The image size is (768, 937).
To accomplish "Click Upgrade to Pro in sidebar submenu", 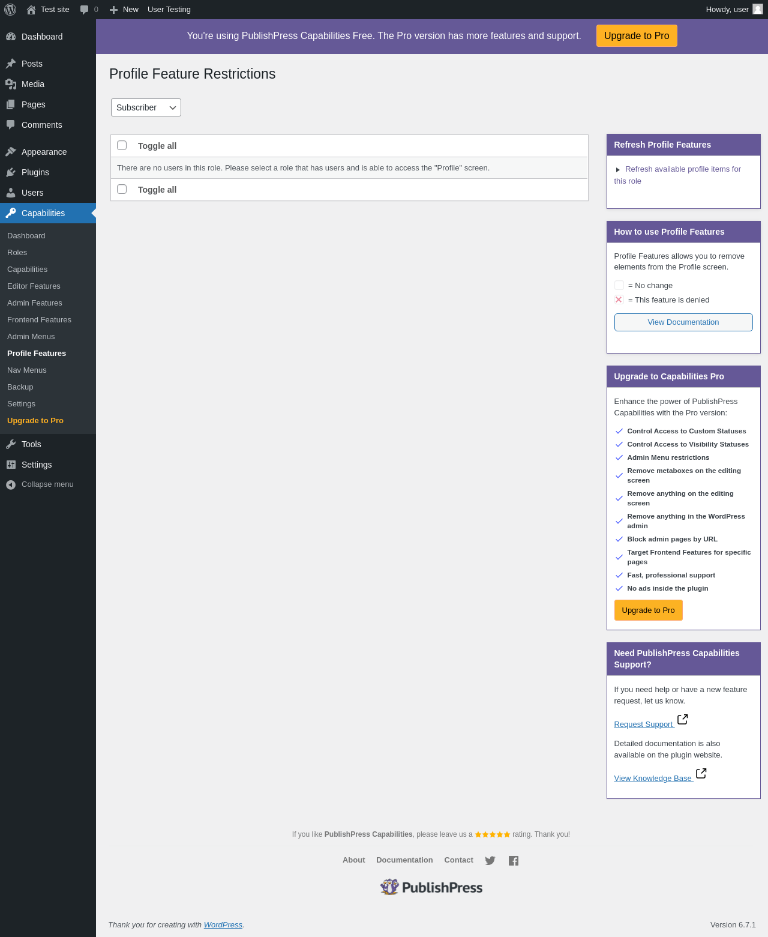I will (x=35, y=421).
